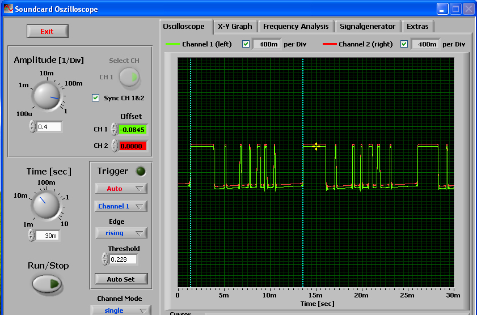Screen dimensions: 477x315
Task: Click the Time [sec] axis label
Action: click(x=317, y=304)
